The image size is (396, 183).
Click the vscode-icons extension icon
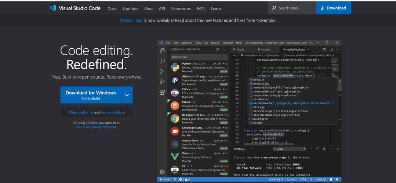tap(175, 144)
